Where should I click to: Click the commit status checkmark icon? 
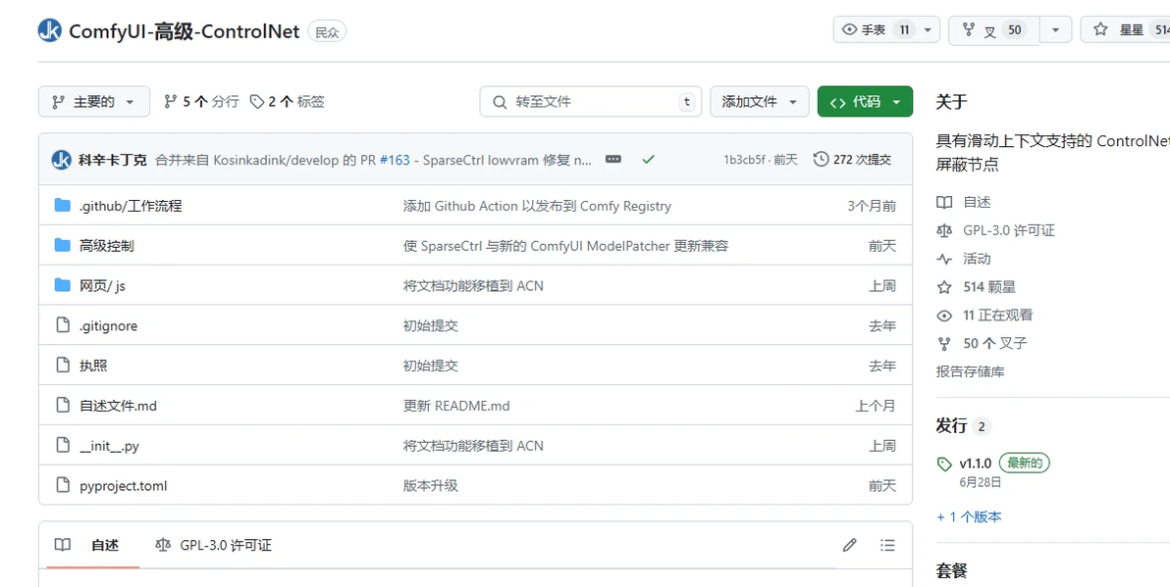648,159
